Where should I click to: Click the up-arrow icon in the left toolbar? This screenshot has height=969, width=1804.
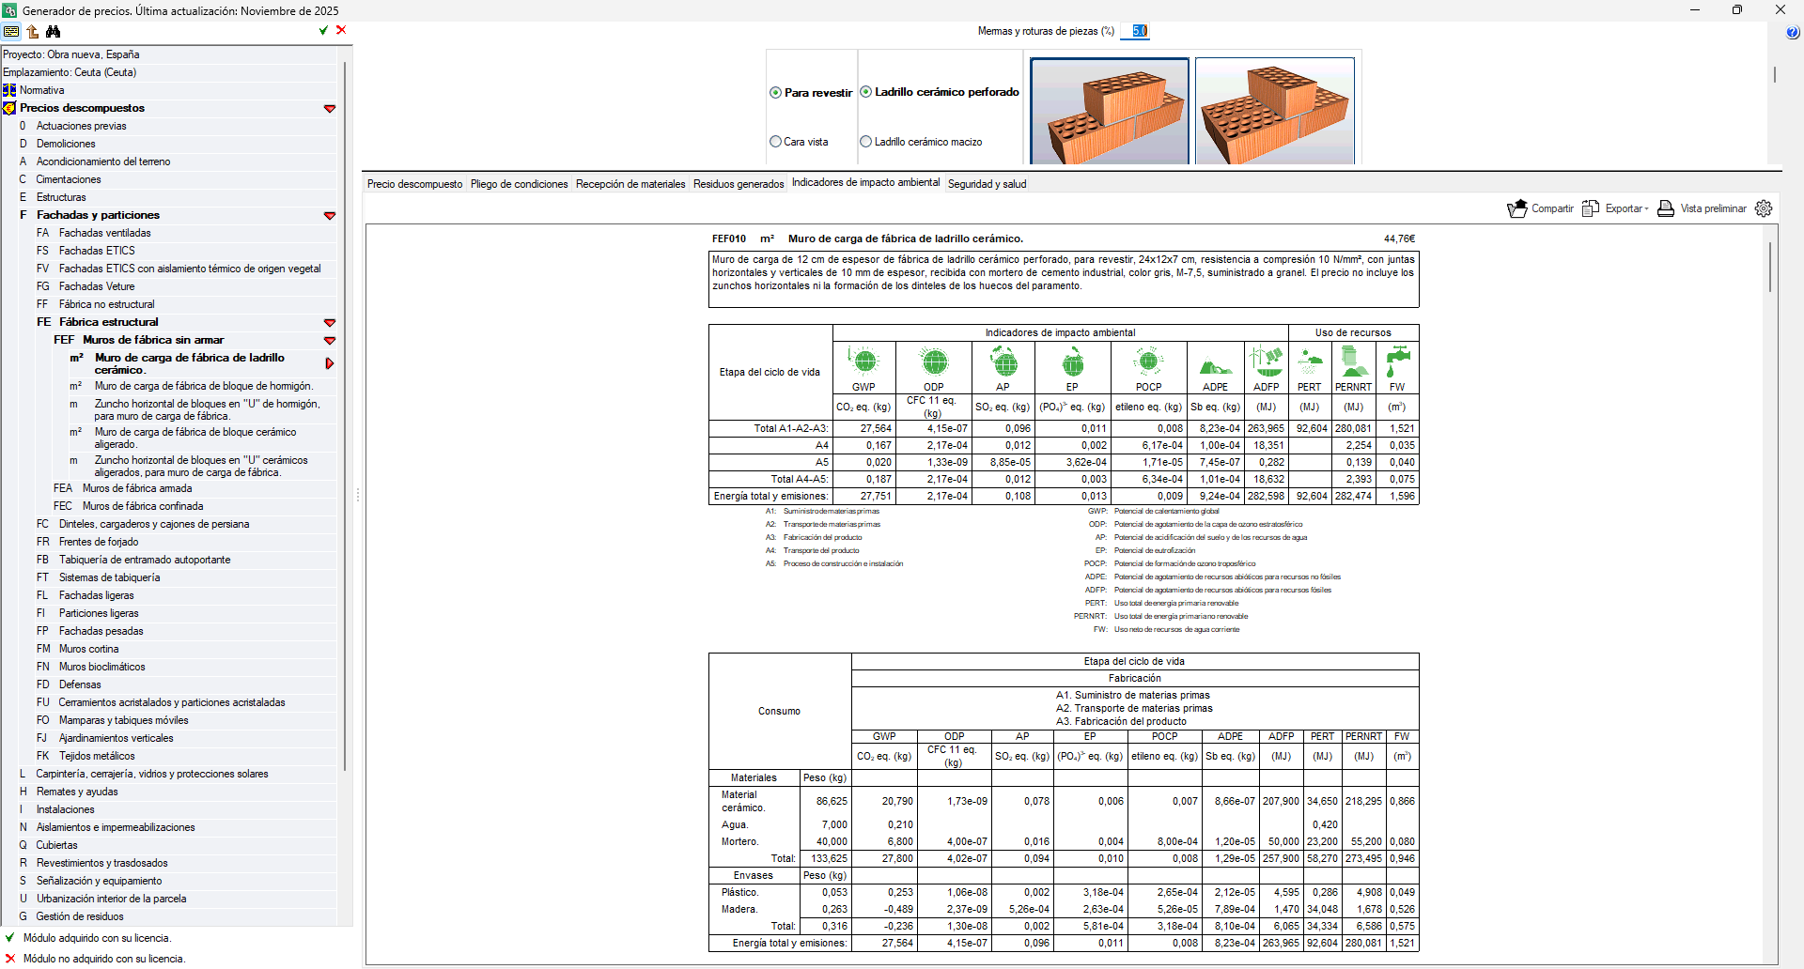click(32, 31)
